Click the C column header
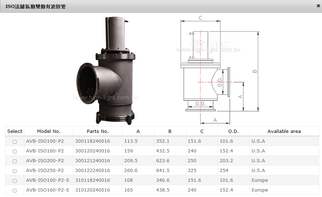Screen dimensions: 322x197 [202, 131]
